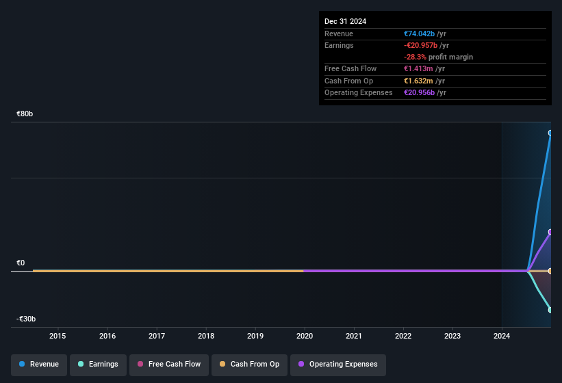Image resolution: width=562 pixels, height=383 pixels.
Task: Toggle the Free Cash Flow legend button
Action: [x=169, y=364]
